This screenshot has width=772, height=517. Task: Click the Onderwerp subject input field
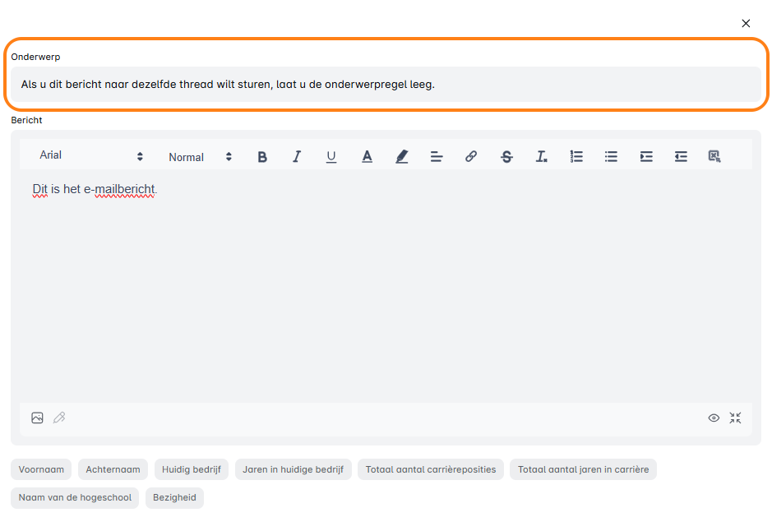point(386,85)
